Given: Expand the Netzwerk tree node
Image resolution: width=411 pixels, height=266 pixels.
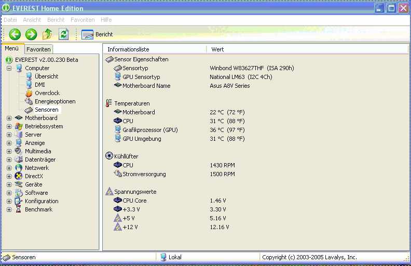Looking at the screenshot, I should click(9, 168).
